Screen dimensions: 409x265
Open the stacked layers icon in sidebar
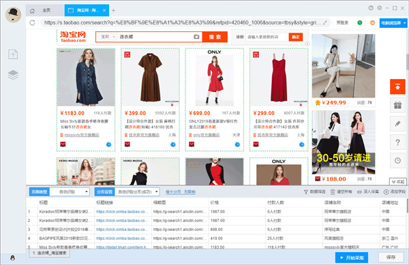(x=13, y=75)
